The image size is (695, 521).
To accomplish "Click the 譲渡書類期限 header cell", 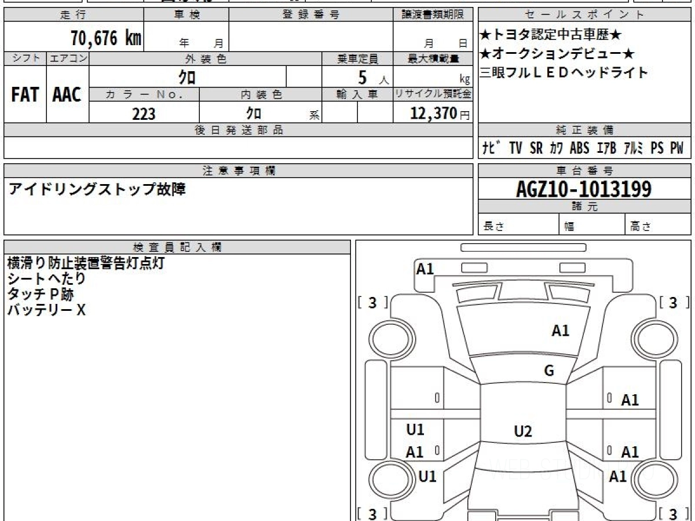I will coord(433,15).
